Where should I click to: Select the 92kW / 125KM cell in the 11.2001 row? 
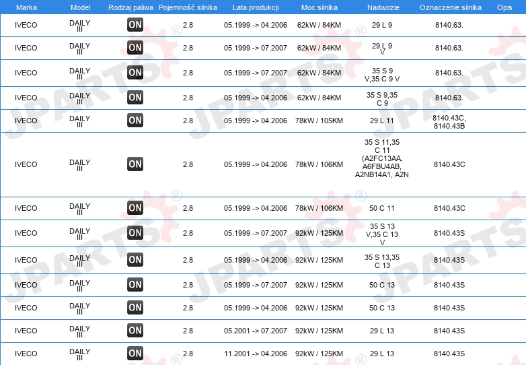pyautogui.click(x=319, y=354)
